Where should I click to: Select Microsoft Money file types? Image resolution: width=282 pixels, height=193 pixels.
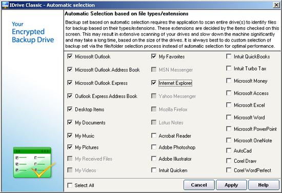229,81
